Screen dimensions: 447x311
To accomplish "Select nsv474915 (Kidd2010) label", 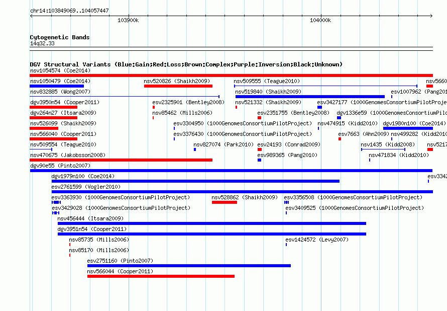I will coord(348,123).
